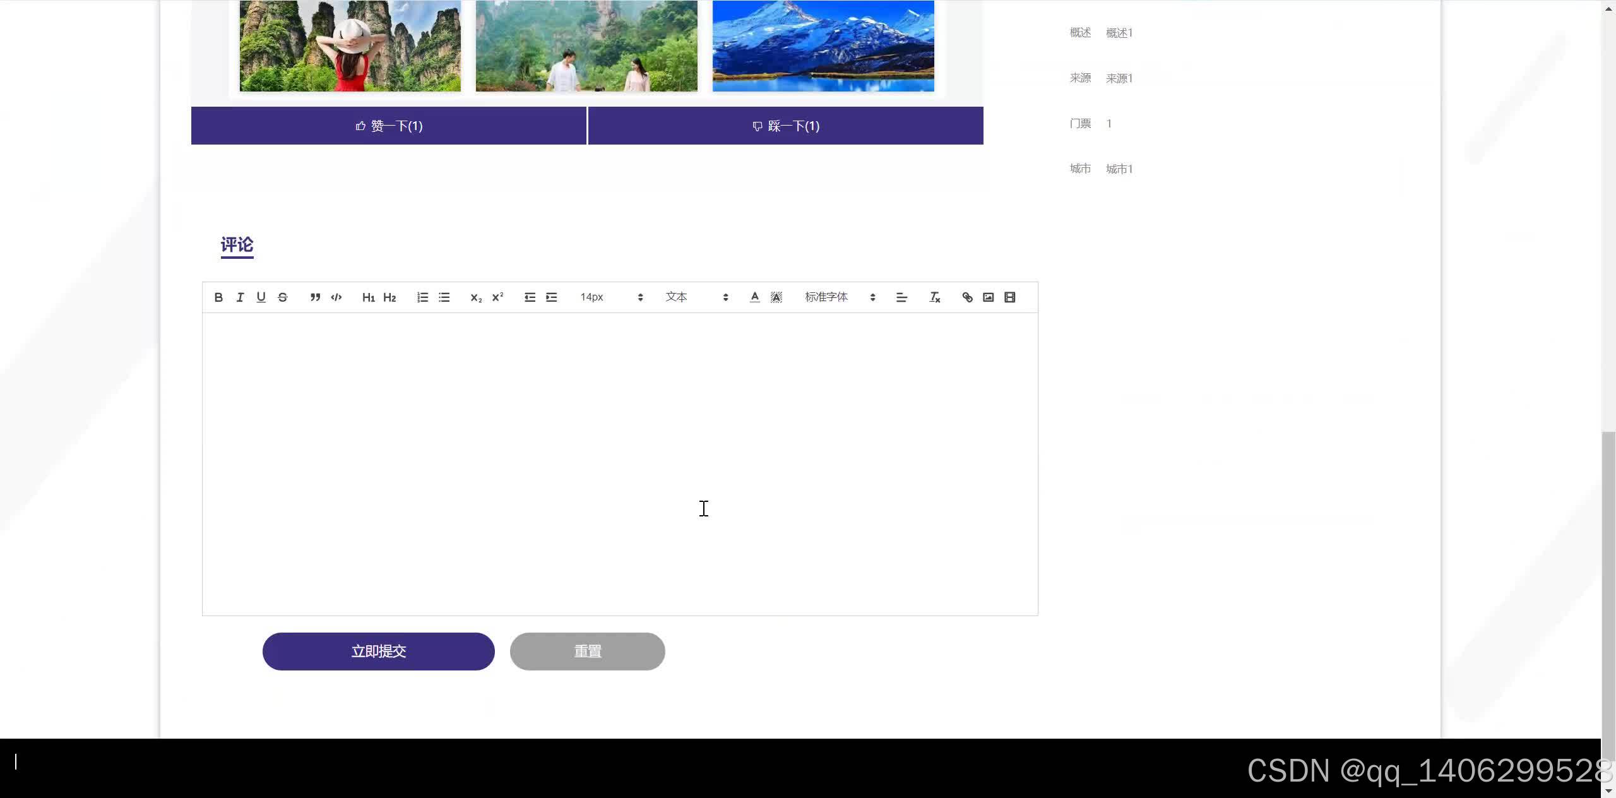1616x798 pixels.
Task: Submit comment with 立即提交 button
Action: [x=379, y=652]
